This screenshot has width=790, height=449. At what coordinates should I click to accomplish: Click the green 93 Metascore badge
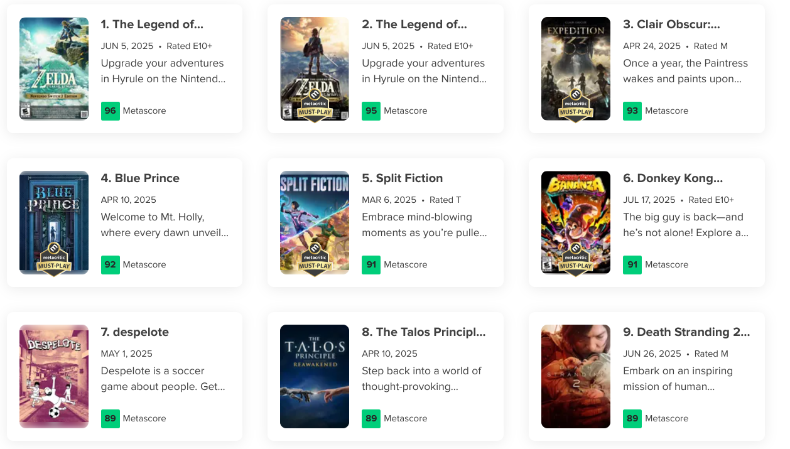(x=632, y=111)
